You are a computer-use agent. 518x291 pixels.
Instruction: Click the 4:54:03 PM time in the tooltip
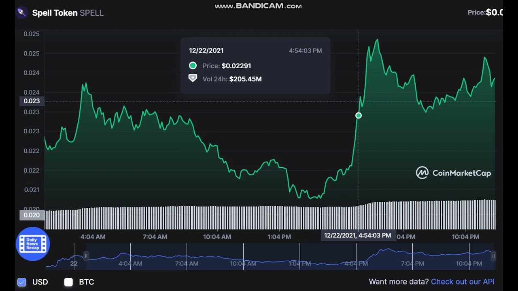(306, 51)
